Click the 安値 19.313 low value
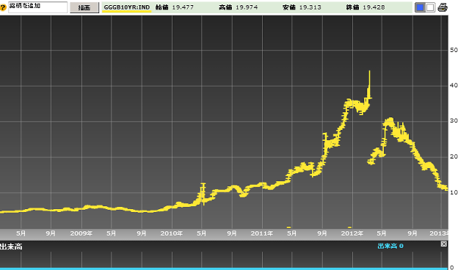Viewport: 458px width, 270px height. point(302,7)
